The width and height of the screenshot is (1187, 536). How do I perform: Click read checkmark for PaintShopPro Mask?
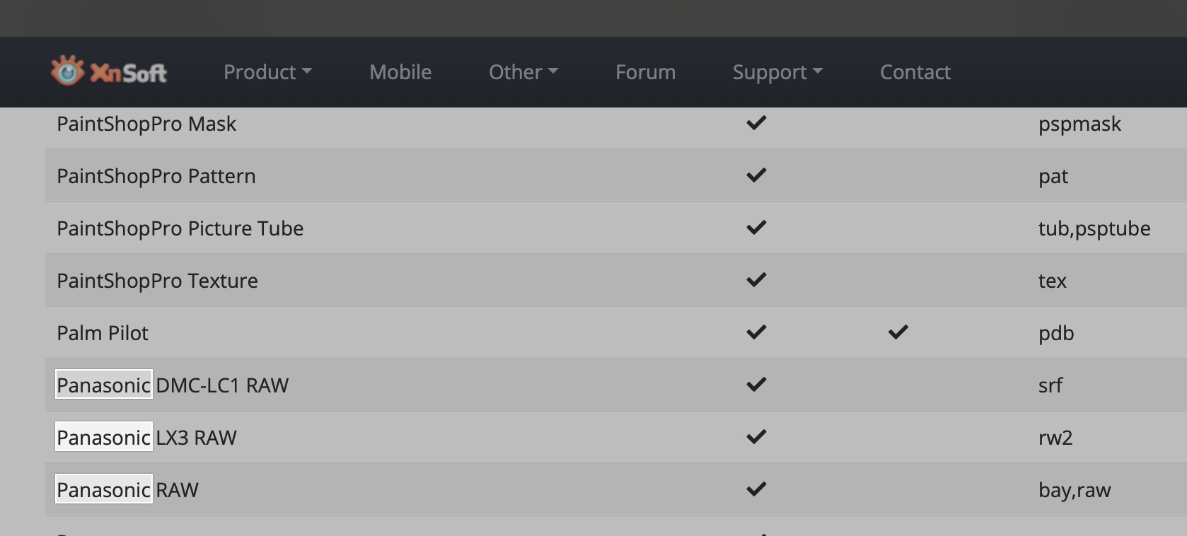click(756, 123)
